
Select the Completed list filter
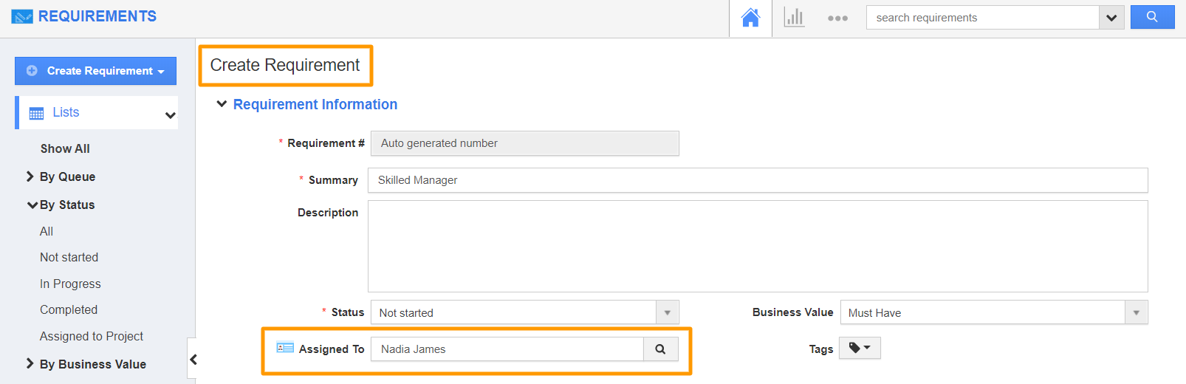pos(69,309)
